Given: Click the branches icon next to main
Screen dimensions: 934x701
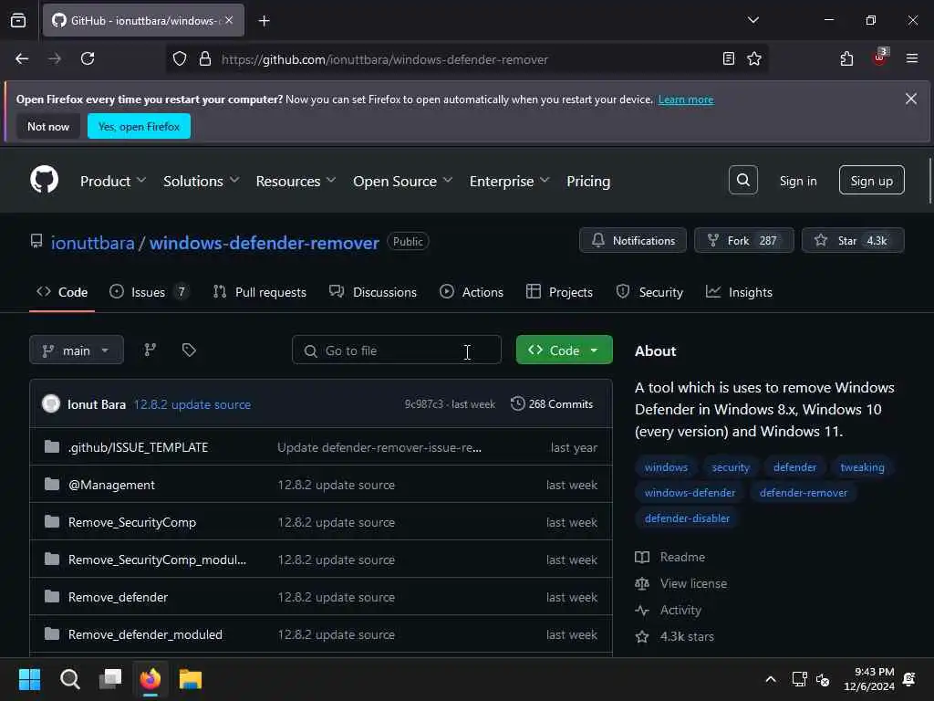Looking at the screenshot, I should [x=150, y=350].
